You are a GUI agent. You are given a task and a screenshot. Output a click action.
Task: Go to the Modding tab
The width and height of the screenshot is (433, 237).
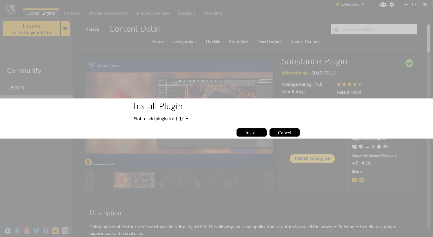coord(213,13)
